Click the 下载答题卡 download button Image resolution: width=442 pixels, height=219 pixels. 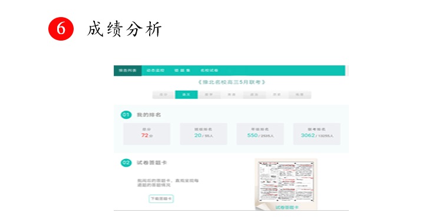(x=161, y=199)
